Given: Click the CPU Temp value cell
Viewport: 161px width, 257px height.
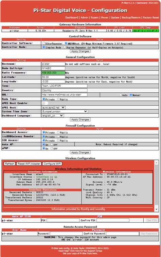Looking at the screenshot, I should (146, 31).
